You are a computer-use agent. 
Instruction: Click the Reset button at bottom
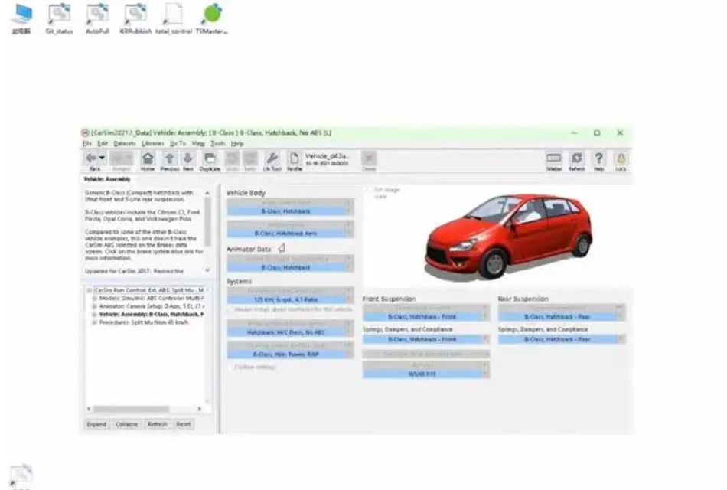coord(184,423)
